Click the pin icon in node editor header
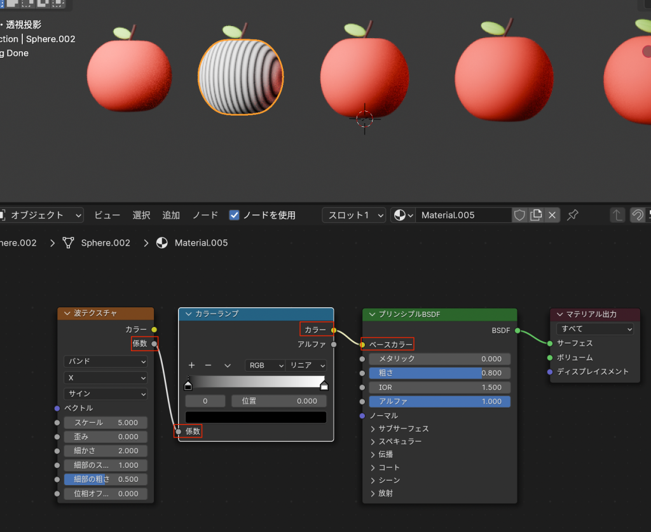 pyautogui.click(x=573, y=215)
